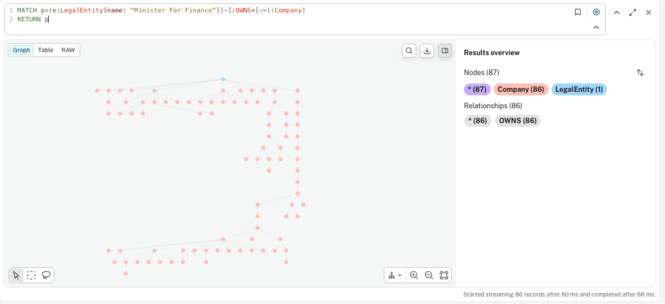Open the graph layout dropdown
665x304 pixels.
pos(394,275)
